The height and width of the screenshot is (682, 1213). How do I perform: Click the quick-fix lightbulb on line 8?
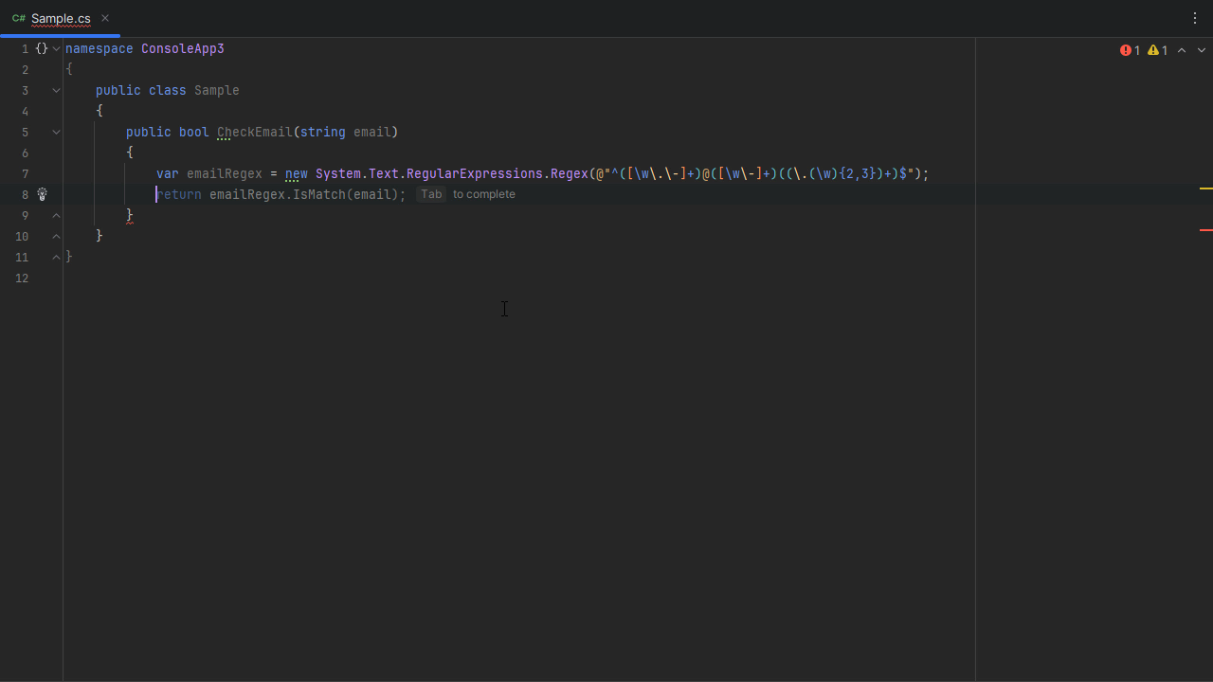click(x=42, y=194)
